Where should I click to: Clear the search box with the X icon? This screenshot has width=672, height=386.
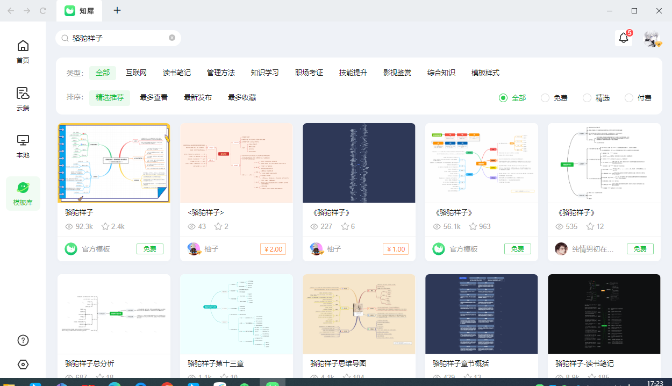pos(172,38)
